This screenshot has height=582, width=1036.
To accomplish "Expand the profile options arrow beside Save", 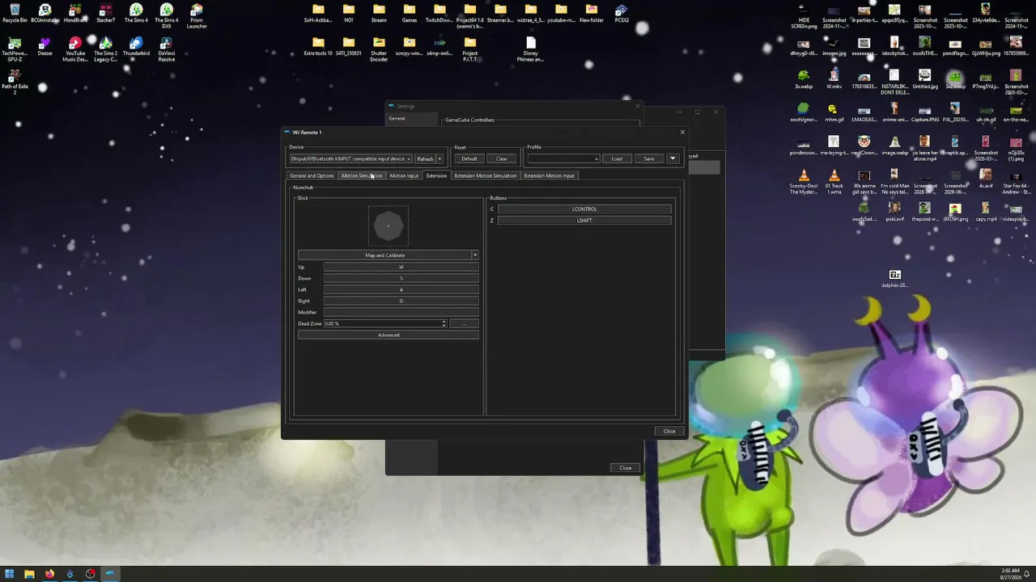I will tap(673, 158).
